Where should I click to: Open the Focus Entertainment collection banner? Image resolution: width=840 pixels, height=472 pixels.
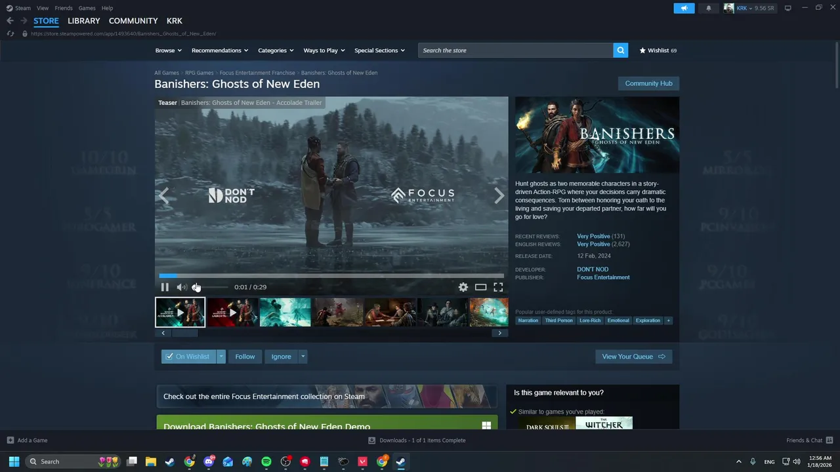(x=327, y=397)
